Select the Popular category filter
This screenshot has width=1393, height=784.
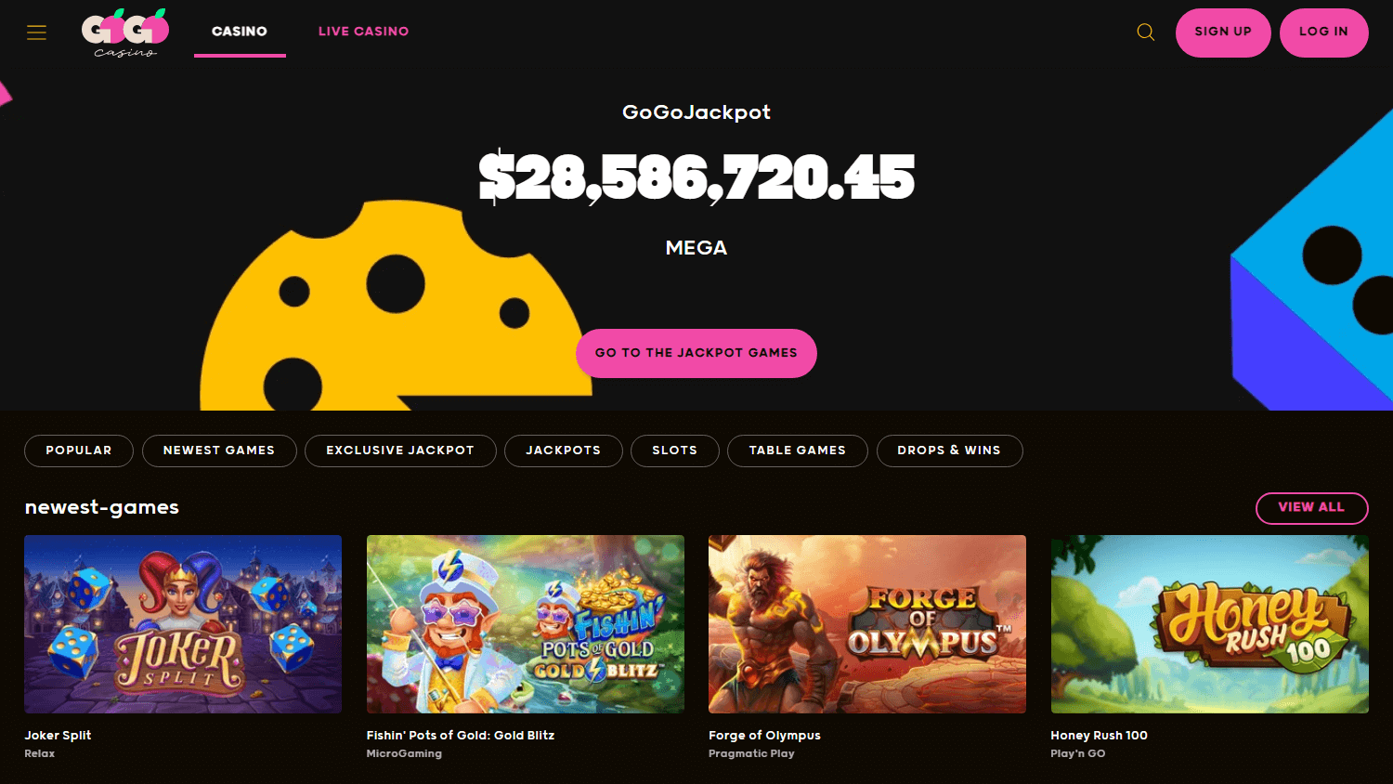pyautogui.click(x=79, y=451)
